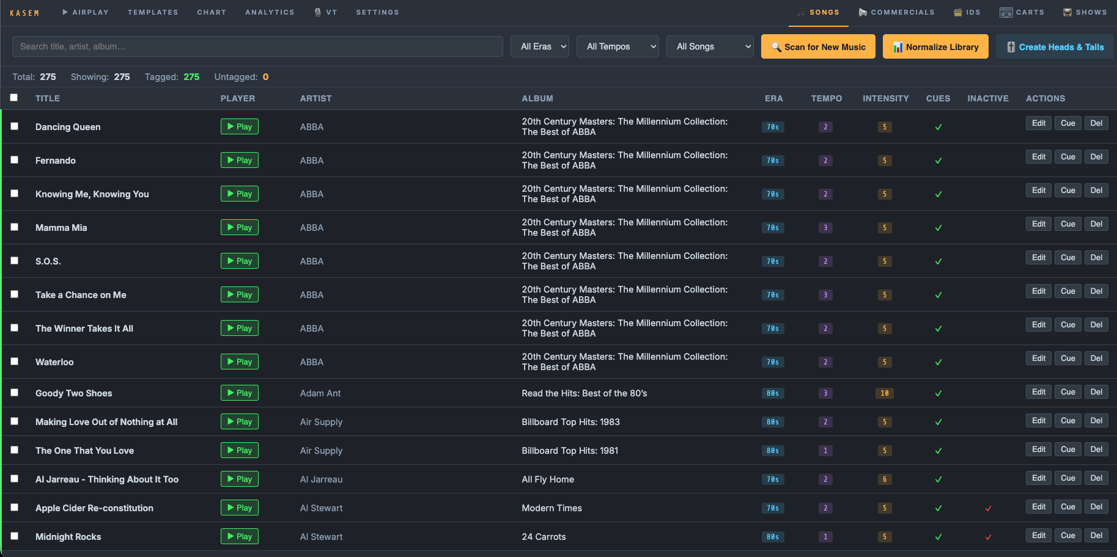Switch to Commercials tab
Image resolution: width=1117 pixels, height=557 pixels.
(896, 12)
